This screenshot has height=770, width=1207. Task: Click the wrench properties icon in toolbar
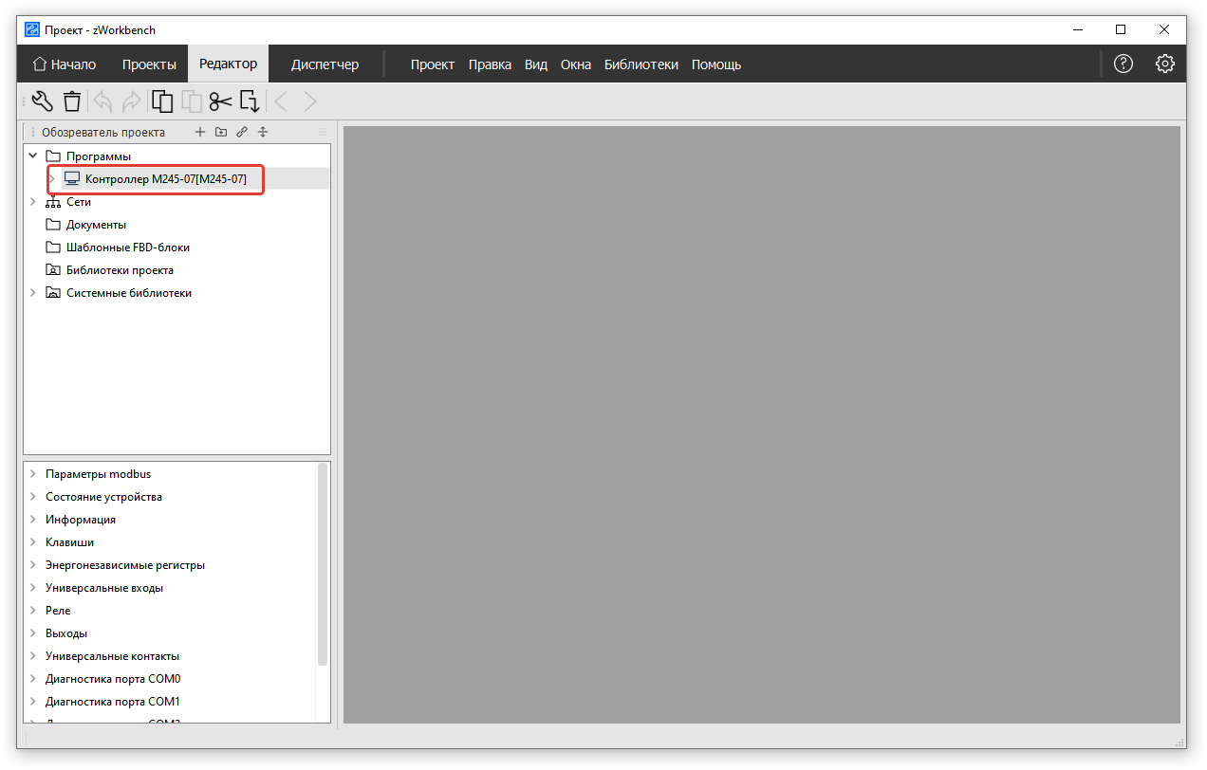(x=41, y=101)
